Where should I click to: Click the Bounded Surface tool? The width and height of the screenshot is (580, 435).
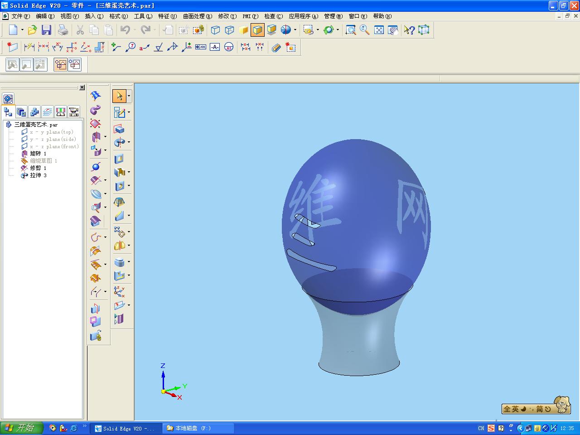pos(96,124)
